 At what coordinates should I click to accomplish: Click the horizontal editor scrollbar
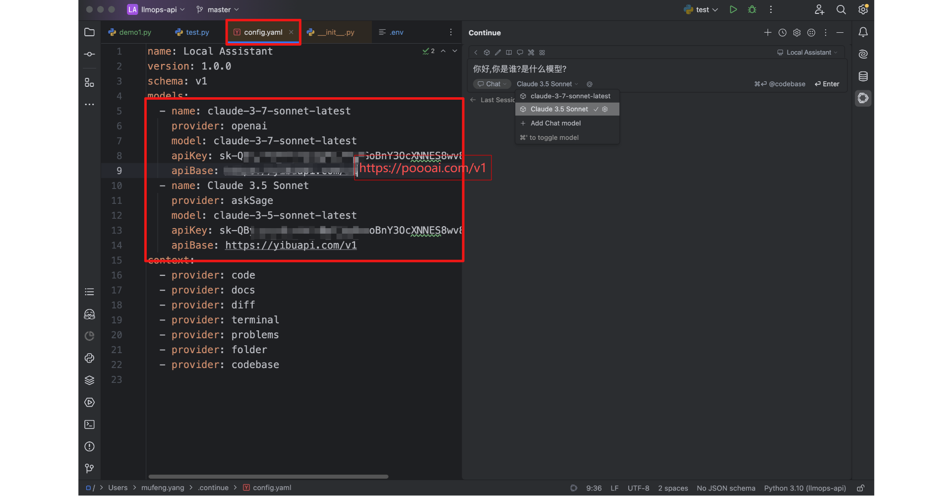point(268,477)
